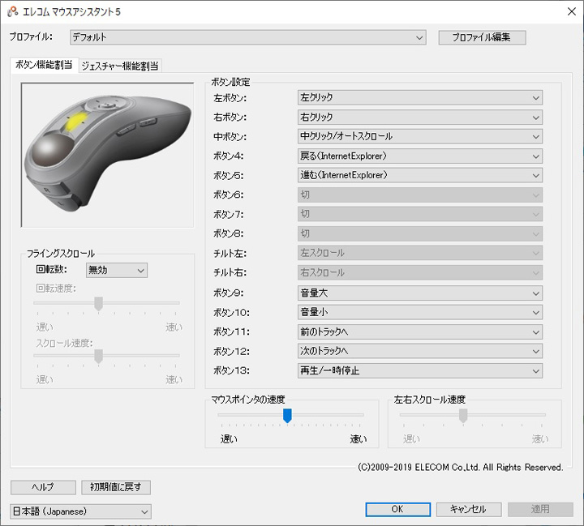Open the 日本語 (Japanese) language dropdown

point(80,511)
